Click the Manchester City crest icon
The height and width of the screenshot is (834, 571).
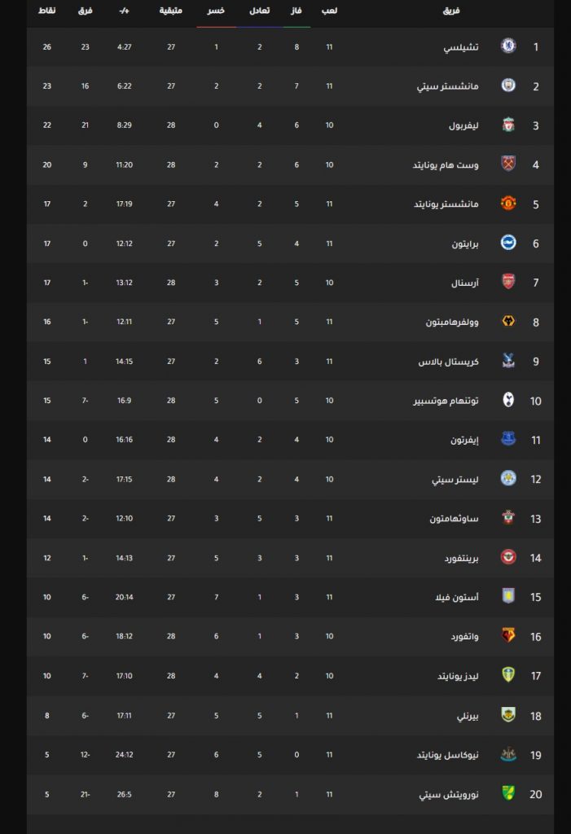(x=508, y=86)
